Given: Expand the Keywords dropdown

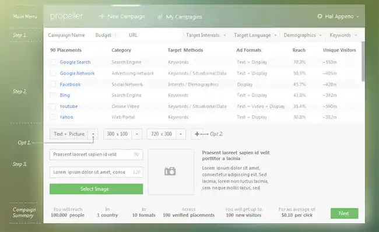Looking at the screenshot, I should pyautogui.click(x=343, y=35).
